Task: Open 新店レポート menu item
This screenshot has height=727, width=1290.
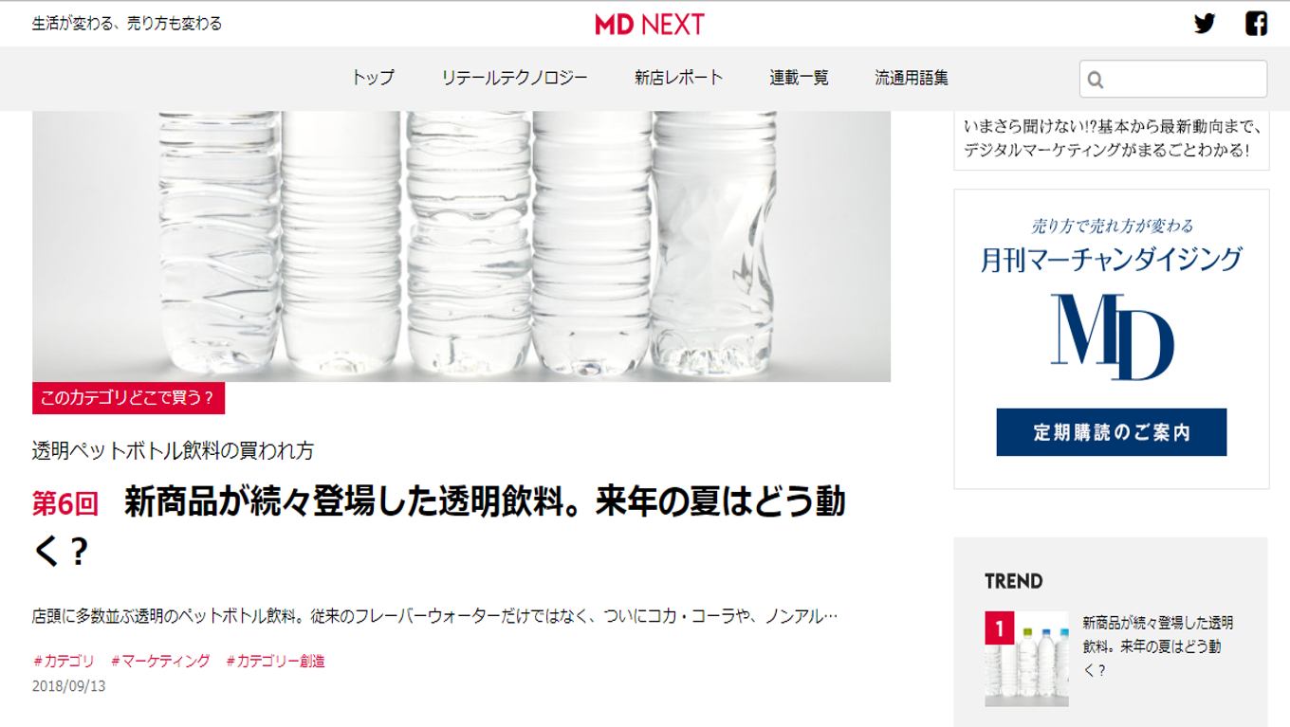Action: point(679,78)
